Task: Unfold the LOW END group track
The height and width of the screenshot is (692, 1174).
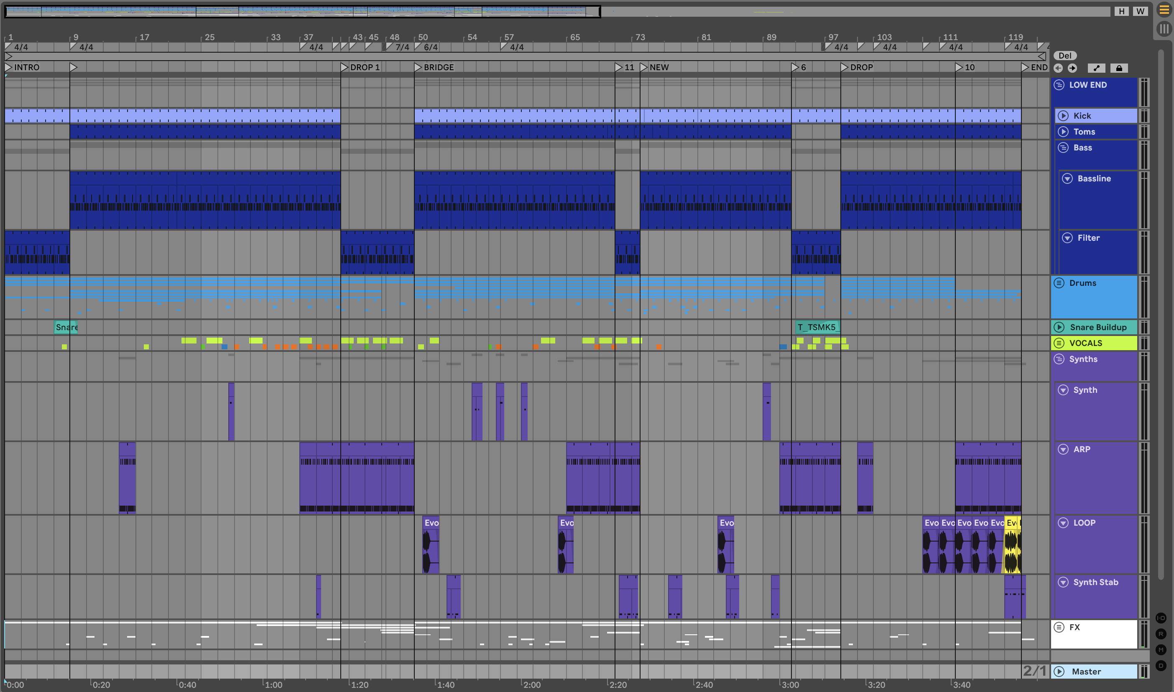Action: coord(1059,85)
